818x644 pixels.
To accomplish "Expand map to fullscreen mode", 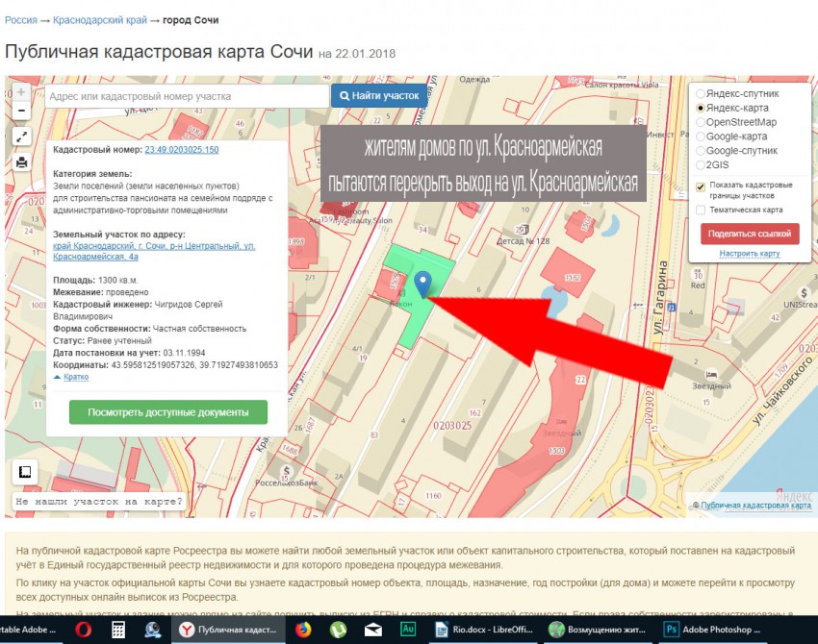I will [x=21, y=136].
